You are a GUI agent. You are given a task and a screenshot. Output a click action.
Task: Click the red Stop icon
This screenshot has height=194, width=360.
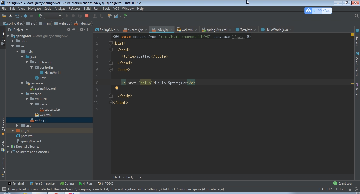click(x=86, y=16)
